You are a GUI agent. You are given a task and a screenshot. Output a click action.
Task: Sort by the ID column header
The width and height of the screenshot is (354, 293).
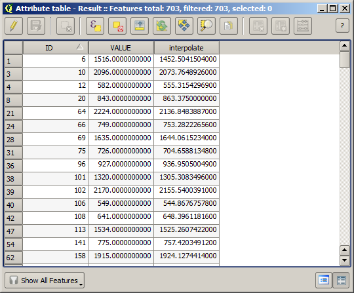[x=56, y=48]
